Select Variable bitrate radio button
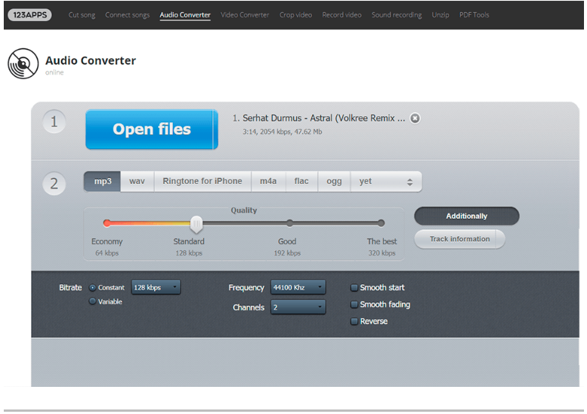The image size is (587, 414). click(x=92, y=301)
